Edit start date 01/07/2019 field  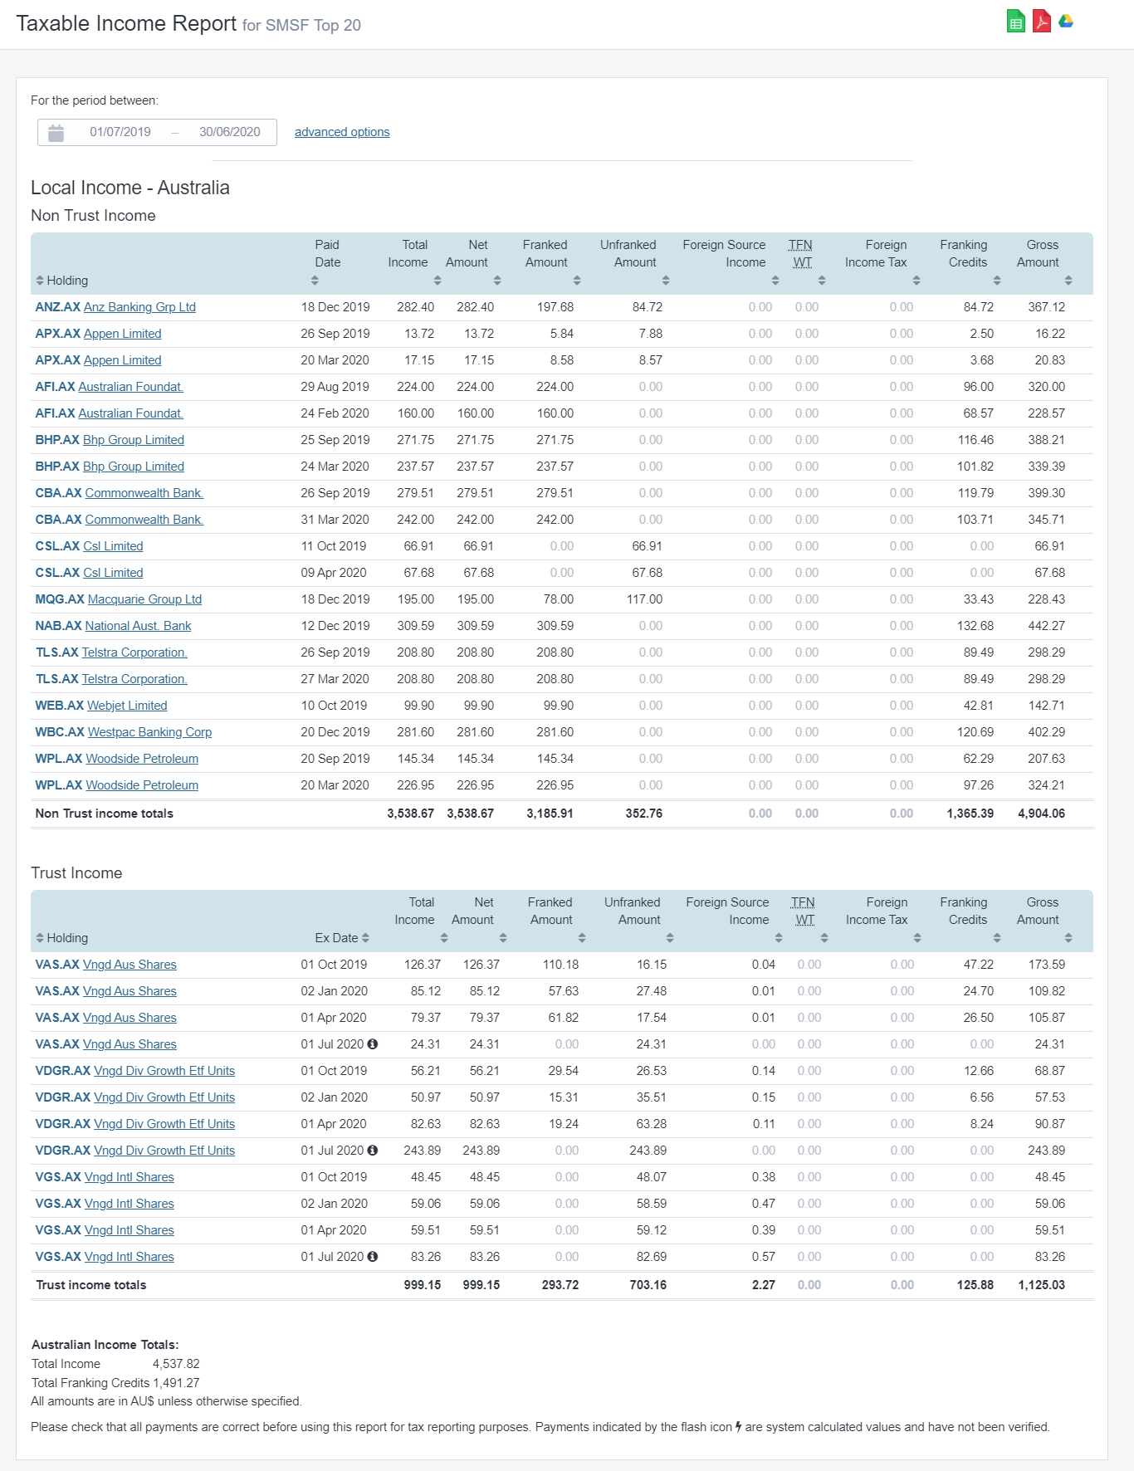(x=120, y=132)
